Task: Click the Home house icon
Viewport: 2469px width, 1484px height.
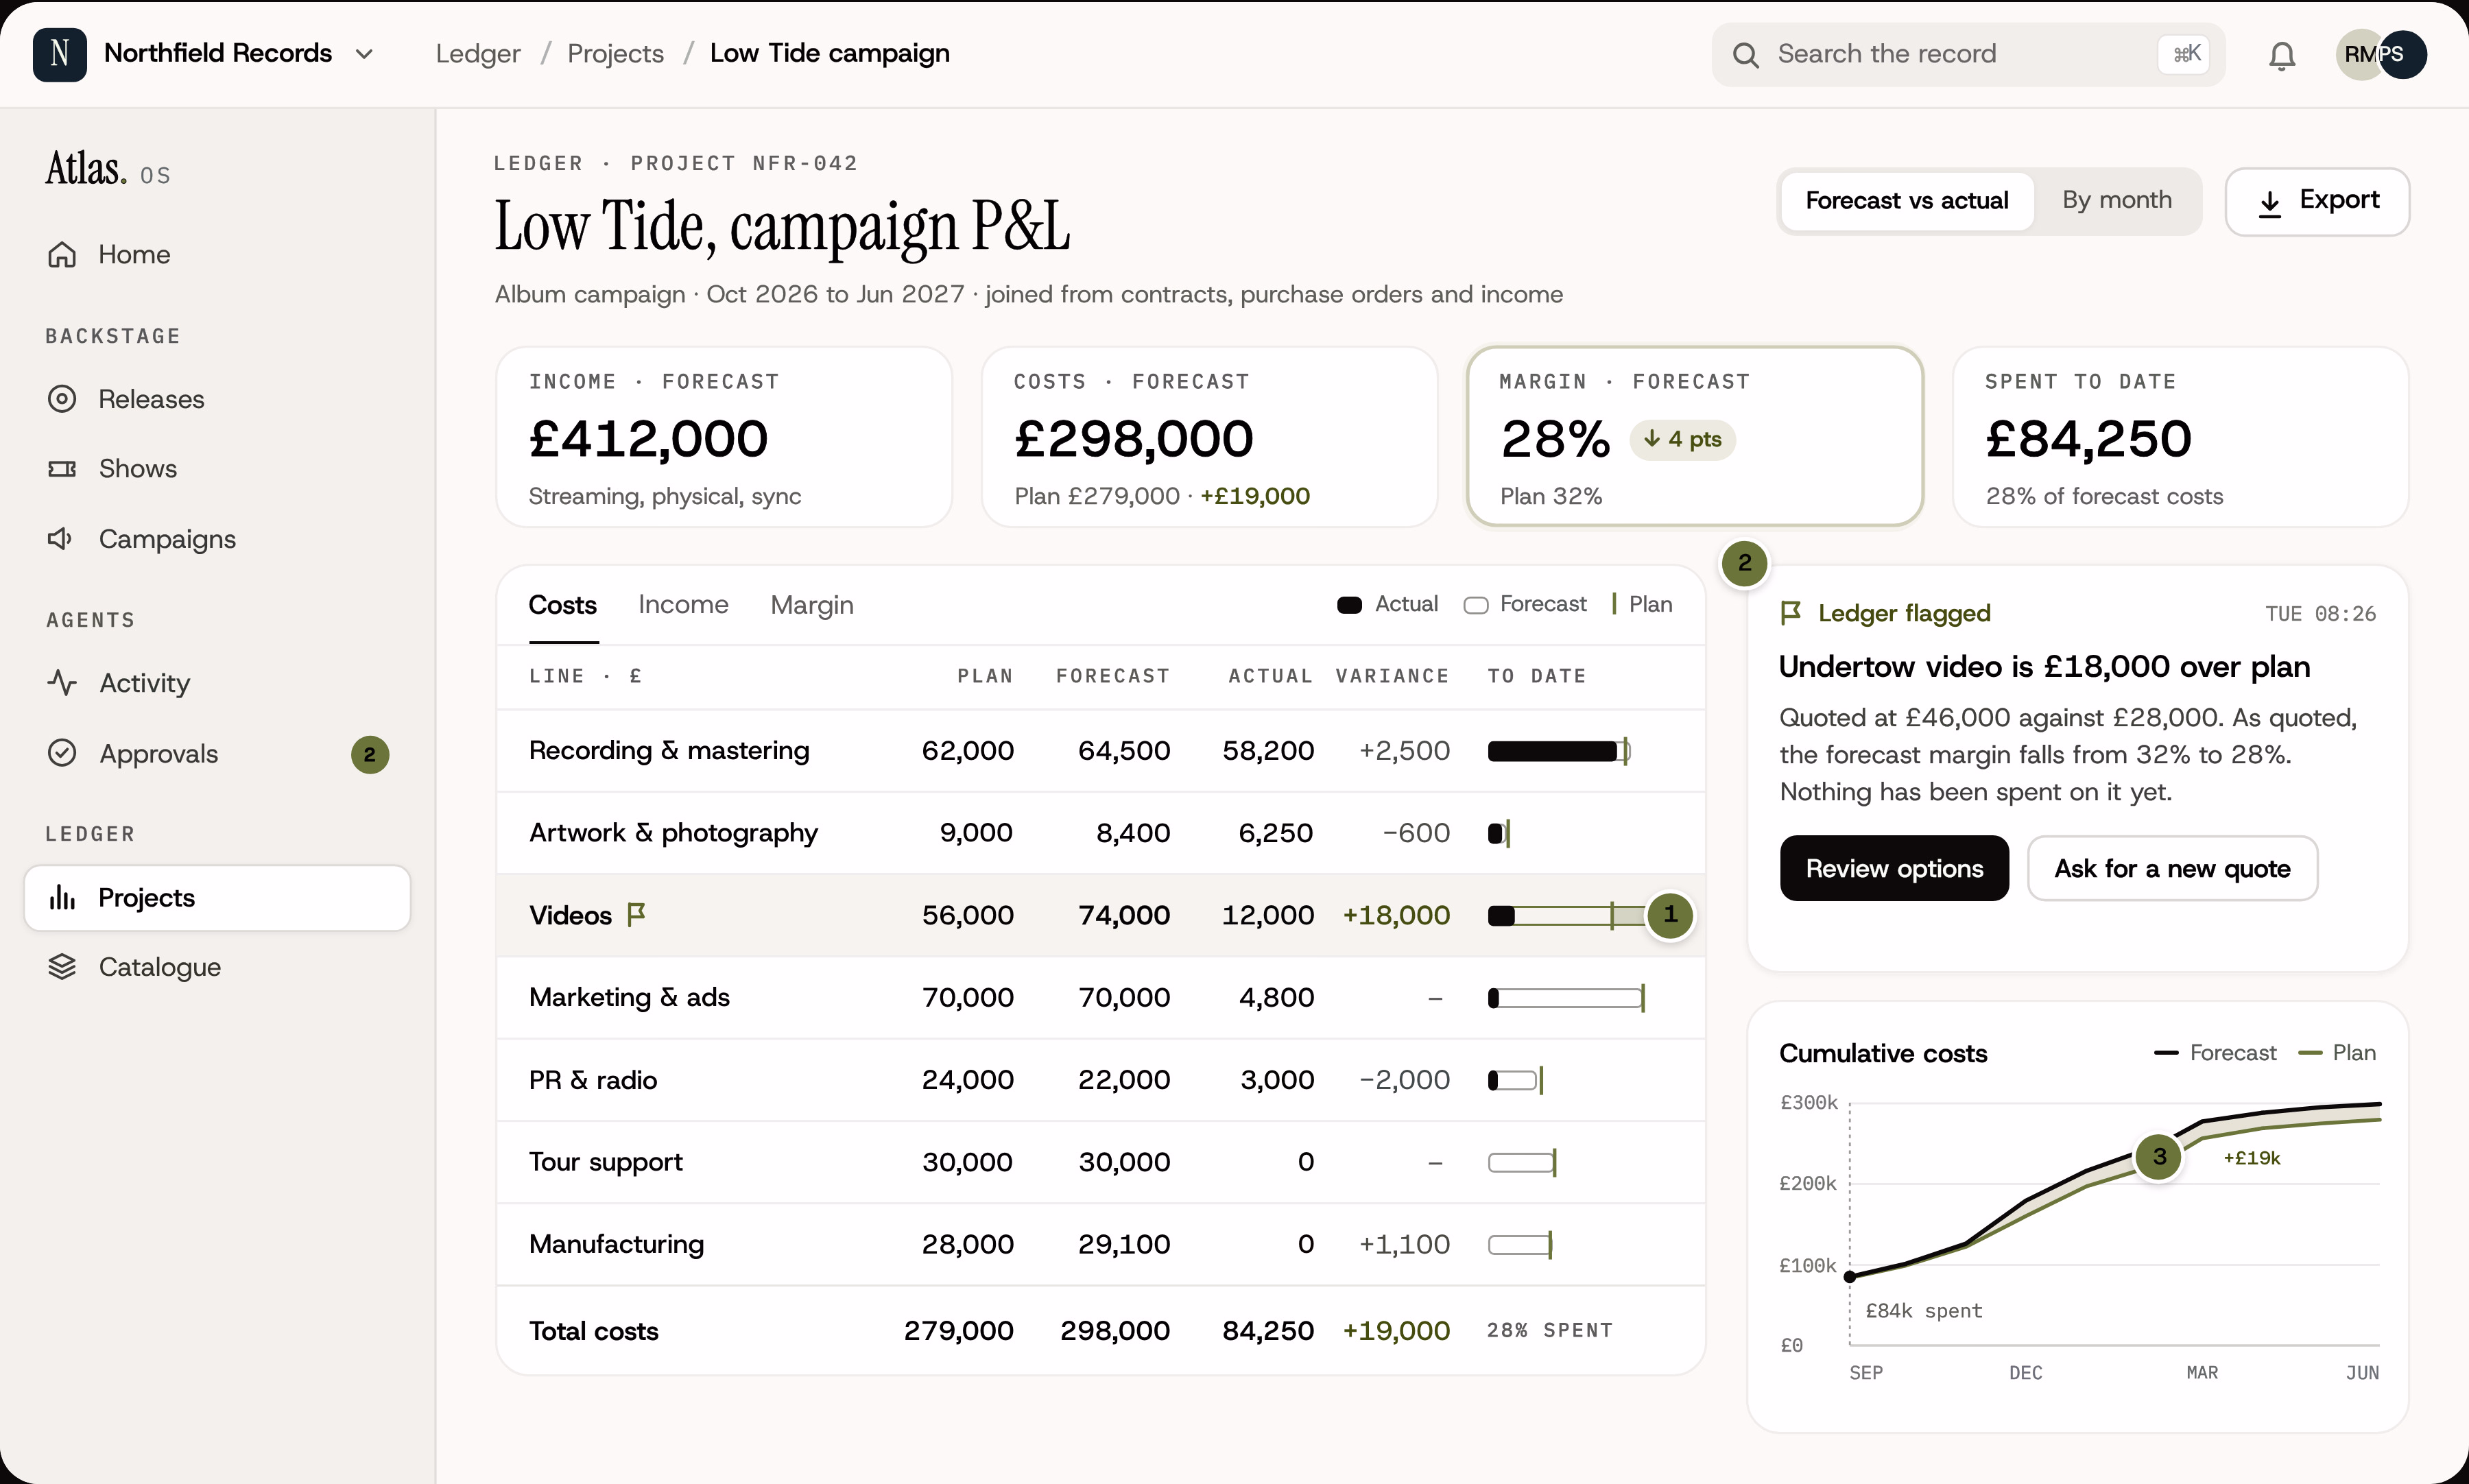Action: [62, 255]
